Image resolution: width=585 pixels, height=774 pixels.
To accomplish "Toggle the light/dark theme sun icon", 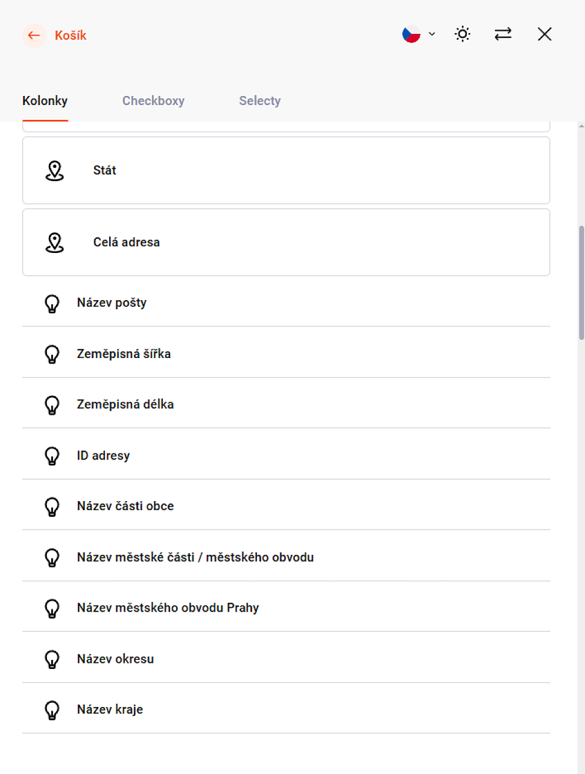I will coord(463,34).
